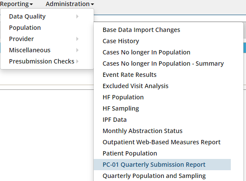
Task: Open the IPF Data report
Action: [x=115, y=120]
